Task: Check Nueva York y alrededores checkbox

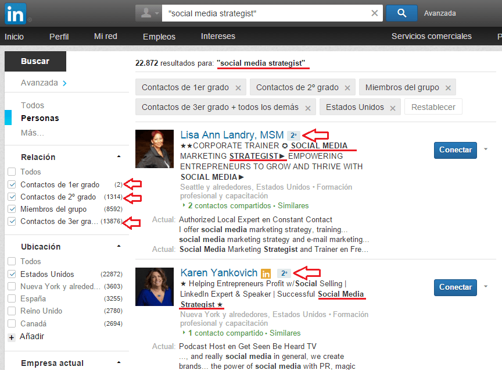Action: (x=12, y=286)
